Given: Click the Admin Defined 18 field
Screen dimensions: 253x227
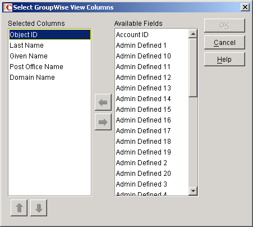Looking at the screenshot, I should tap(152, 142).
